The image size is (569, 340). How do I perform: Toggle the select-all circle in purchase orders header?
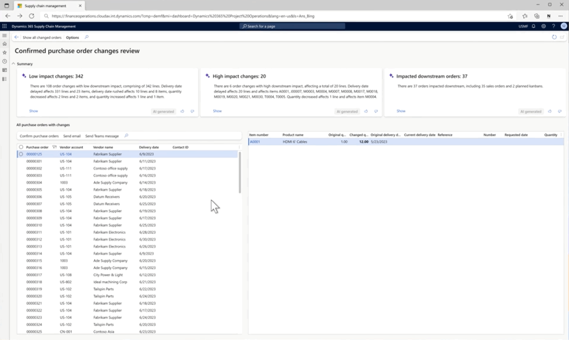(x=21, y=147)
